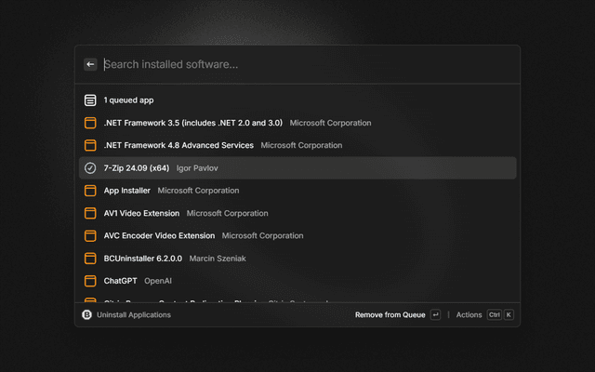Select the BCUninstaller 6.2.0.0 icon
The height and width of the screenshot is (372, 595).
point(90,259)
